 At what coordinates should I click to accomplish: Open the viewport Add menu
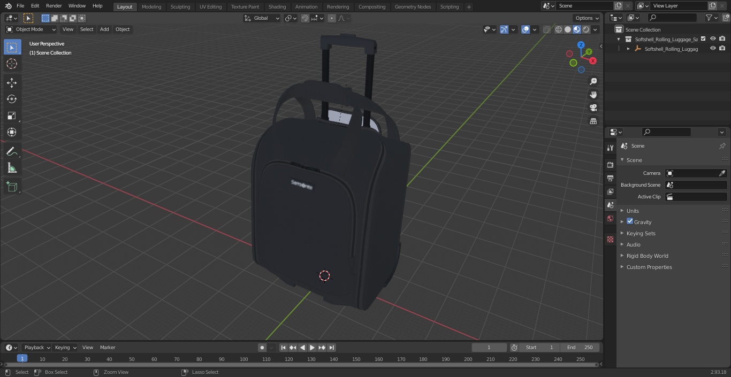[104, 29]
